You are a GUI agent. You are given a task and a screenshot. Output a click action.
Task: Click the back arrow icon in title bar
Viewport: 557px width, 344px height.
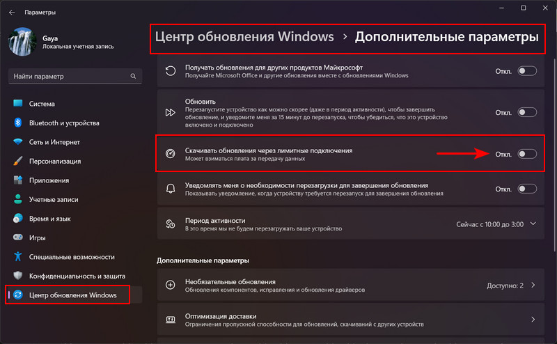coord(12,13)
